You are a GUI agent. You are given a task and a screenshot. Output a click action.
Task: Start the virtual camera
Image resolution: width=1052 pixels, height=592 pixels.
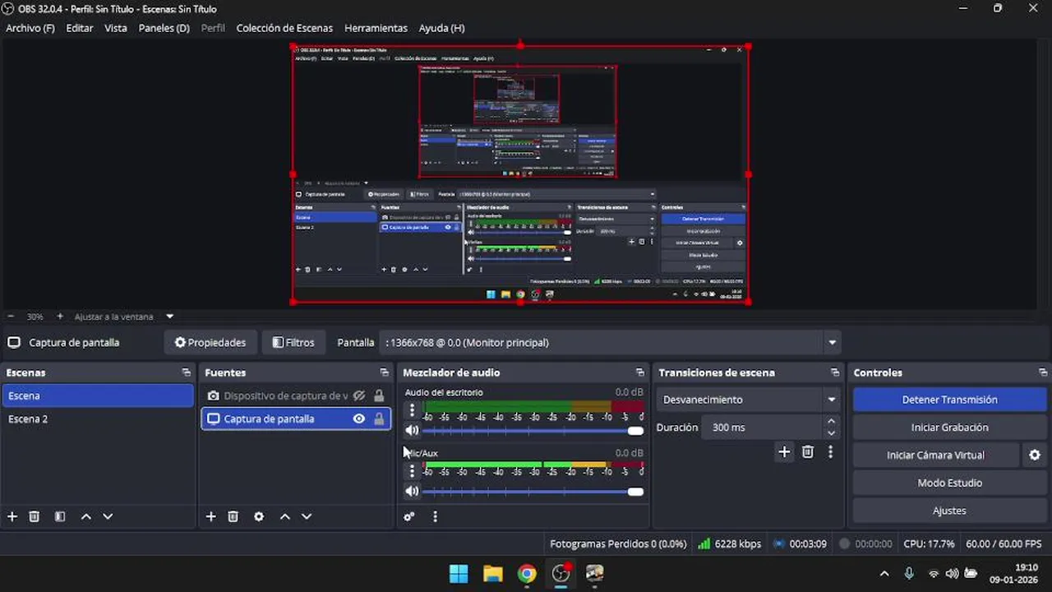(935, 455)
